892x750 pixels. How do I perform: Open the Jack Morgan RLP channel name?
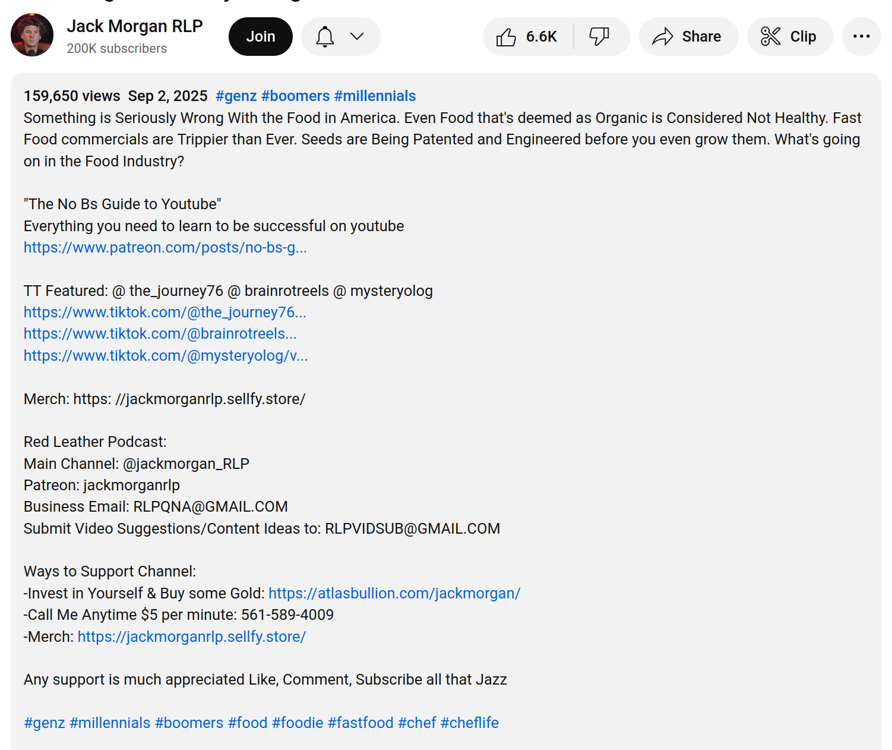(x=134, y=26)
